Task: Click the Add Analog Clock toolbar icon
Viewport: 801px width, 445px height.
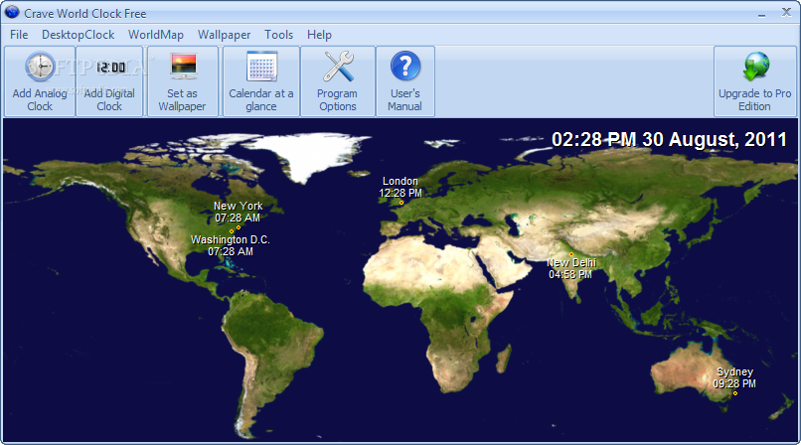Action: pyautogui.click(x=40, y=67)
